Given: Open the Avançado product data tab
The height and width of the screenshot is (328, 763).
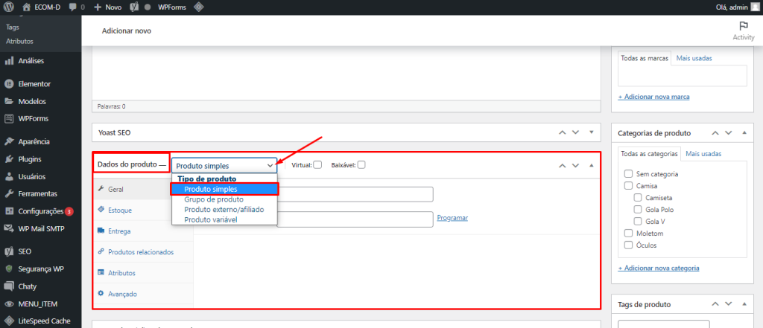Looking at the screenshot, I should pos(143,294).
